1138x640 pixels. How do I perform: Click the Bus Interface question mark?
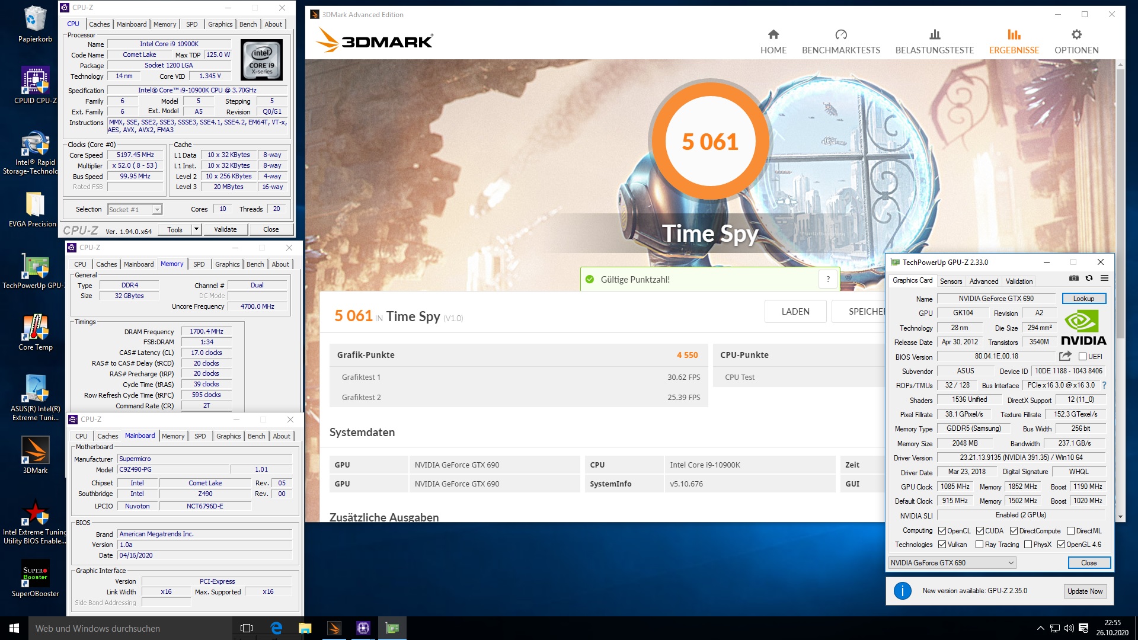[x=1104, y=385]
